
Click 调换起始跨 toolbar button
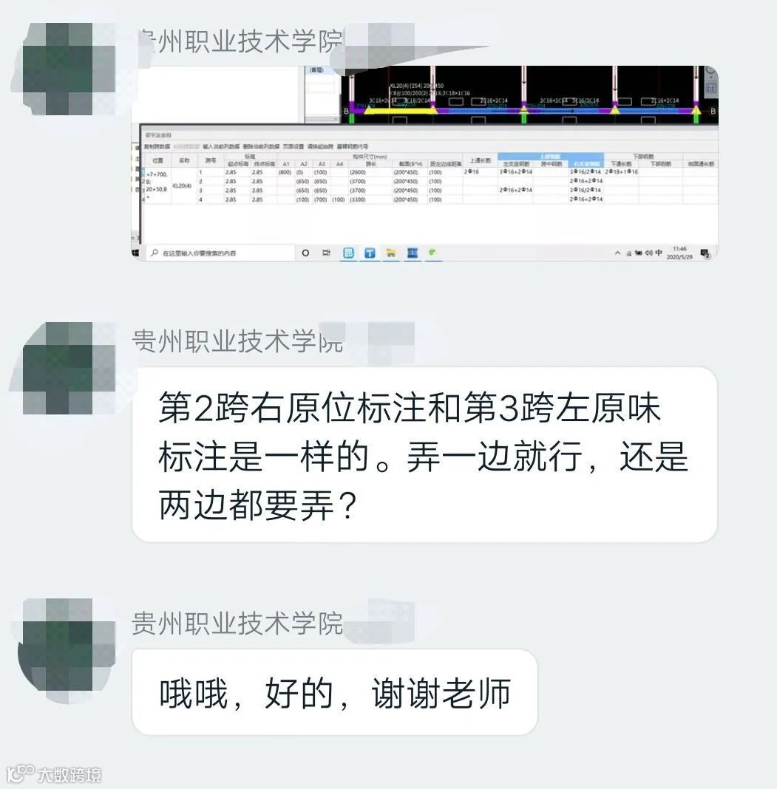coord(320,146)
